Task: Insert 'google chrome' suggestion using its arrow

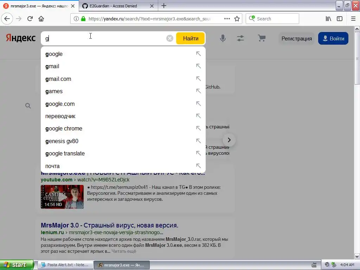Action: pyautogui.click(x=198, y=128)
